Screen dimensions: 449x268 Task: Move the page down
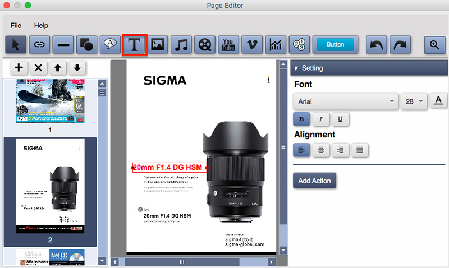77,68
